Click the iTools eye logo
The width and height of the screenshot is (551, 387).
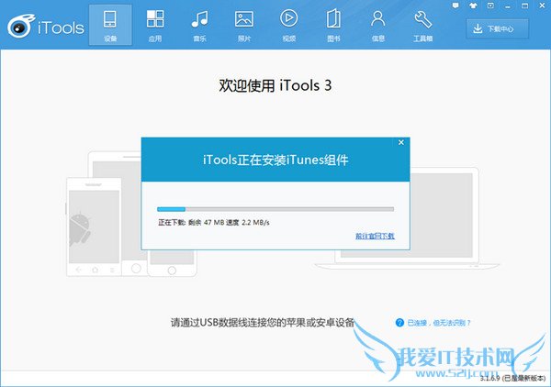21,26
